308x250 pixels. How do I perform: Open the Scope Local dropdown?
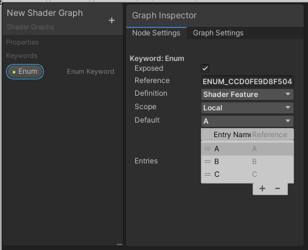(247, 108)
